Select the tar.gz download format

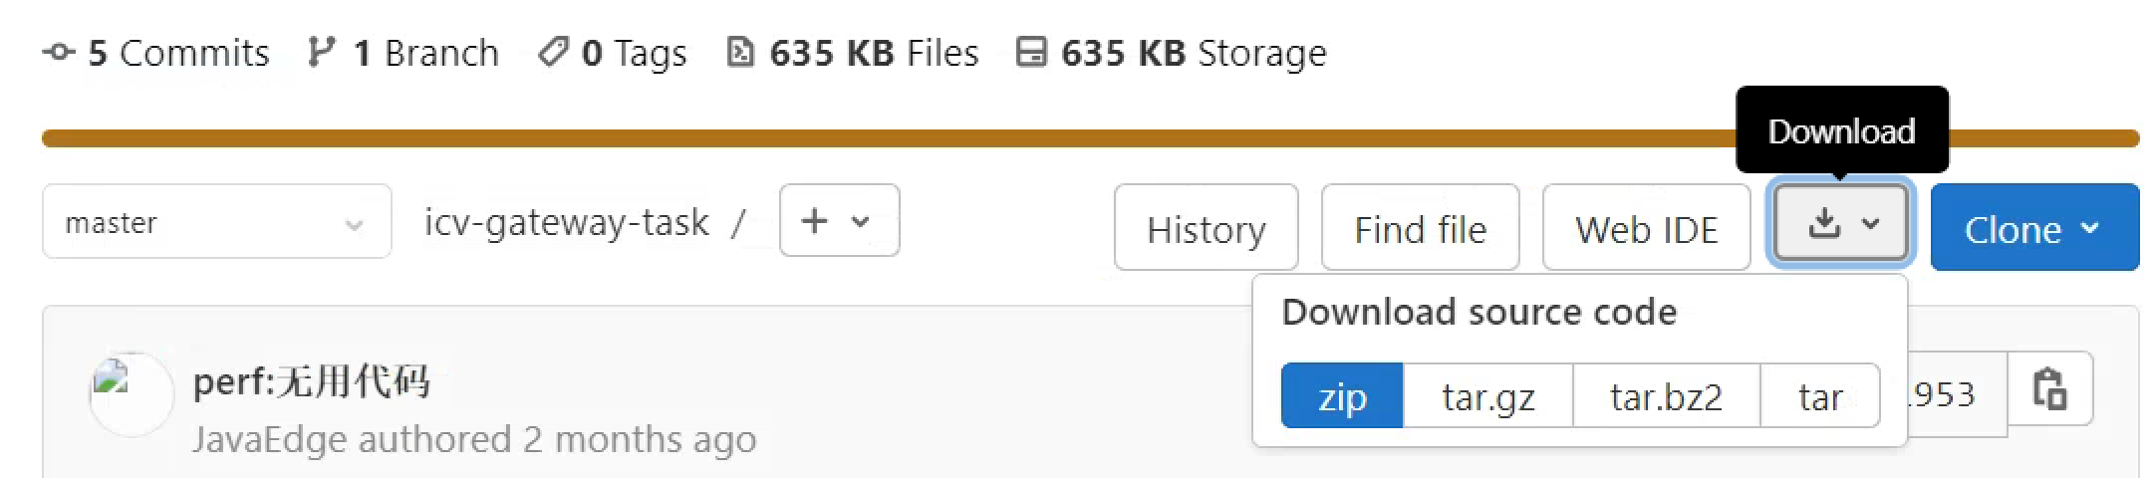(x=1487, y=396)
